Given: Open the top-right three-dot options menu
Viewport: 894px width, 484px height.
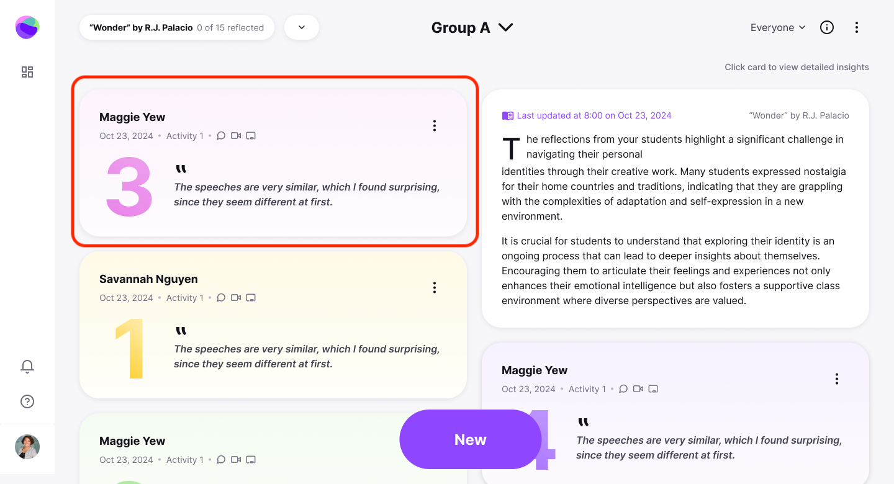Looking at the screenshot, I should click(x=857, y=27).
